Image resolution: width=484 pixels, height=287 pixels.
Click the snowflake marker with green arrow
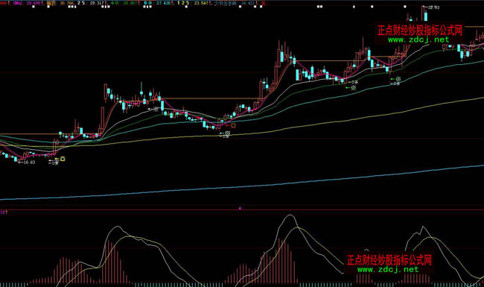(354, 88)
